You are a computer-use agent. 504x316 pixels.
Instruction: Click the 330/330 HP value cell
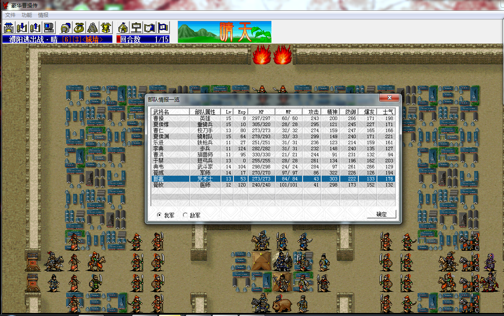coord(262,155)
